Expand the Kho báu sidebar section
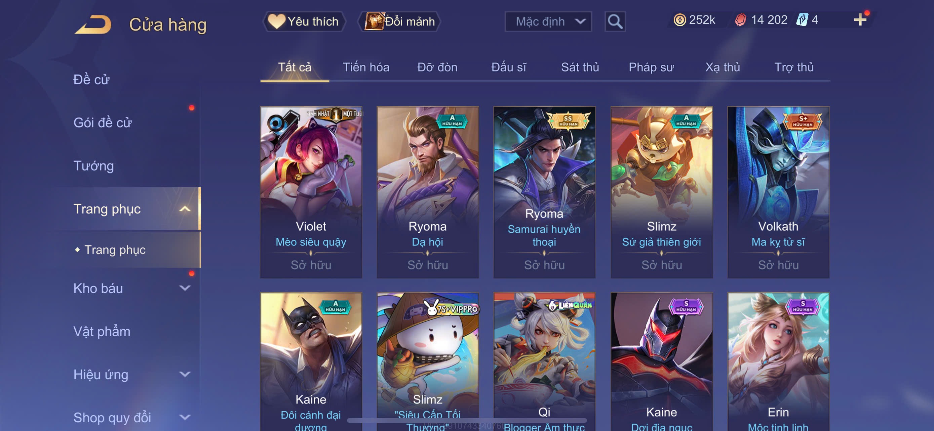The width and height of the screenshot is (934, 431). pos(185,288)
